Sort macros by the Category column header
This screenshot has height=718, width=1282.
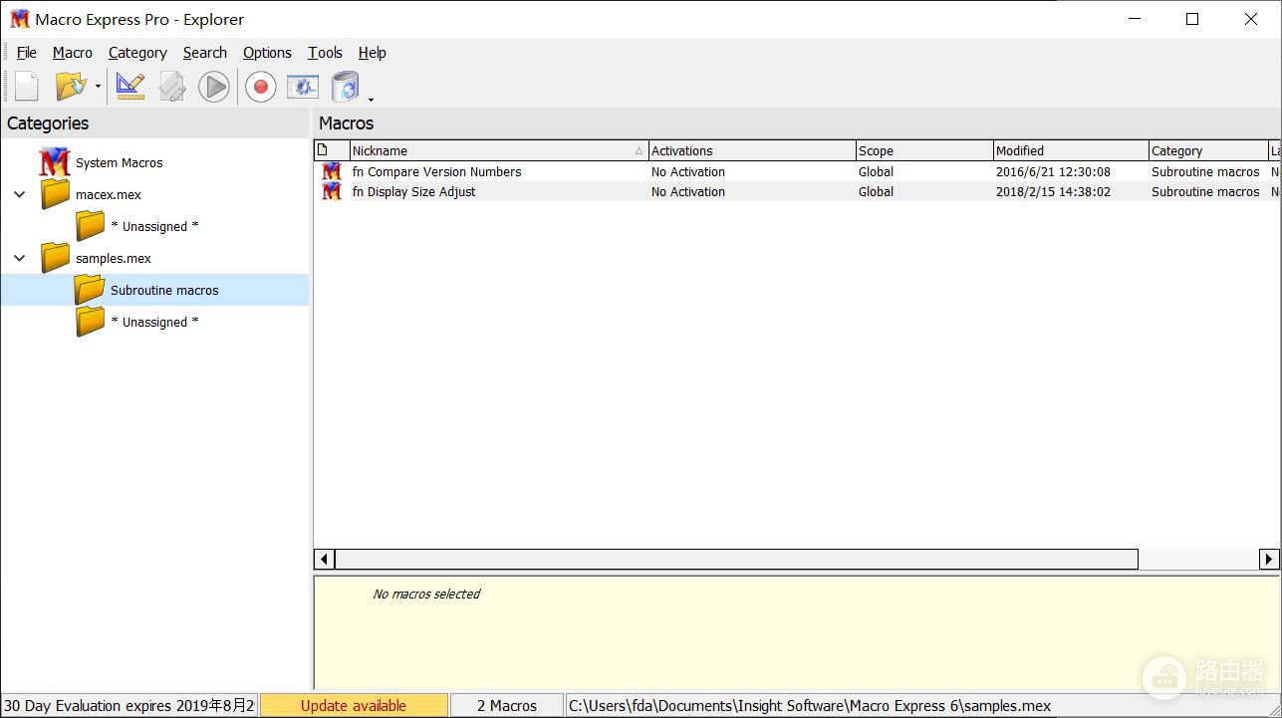(x=1207, y=150)
